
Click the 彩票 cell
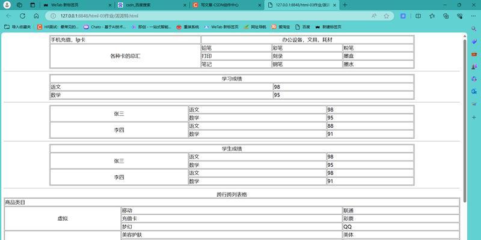tap(401, 218)
